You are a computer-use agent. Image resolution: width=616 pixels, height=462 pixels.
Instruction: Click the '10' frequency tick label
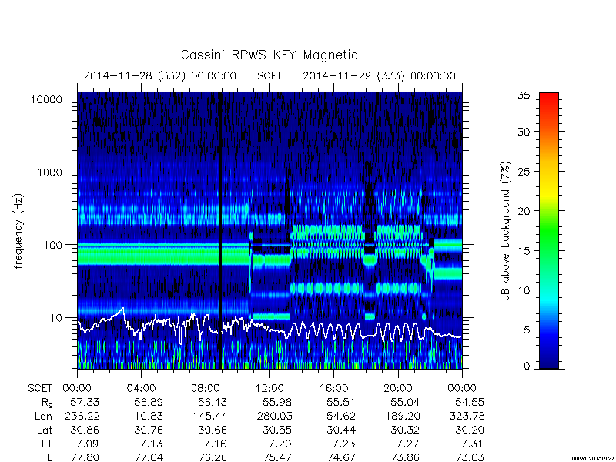pyautogui.click(x=56, y=318)
